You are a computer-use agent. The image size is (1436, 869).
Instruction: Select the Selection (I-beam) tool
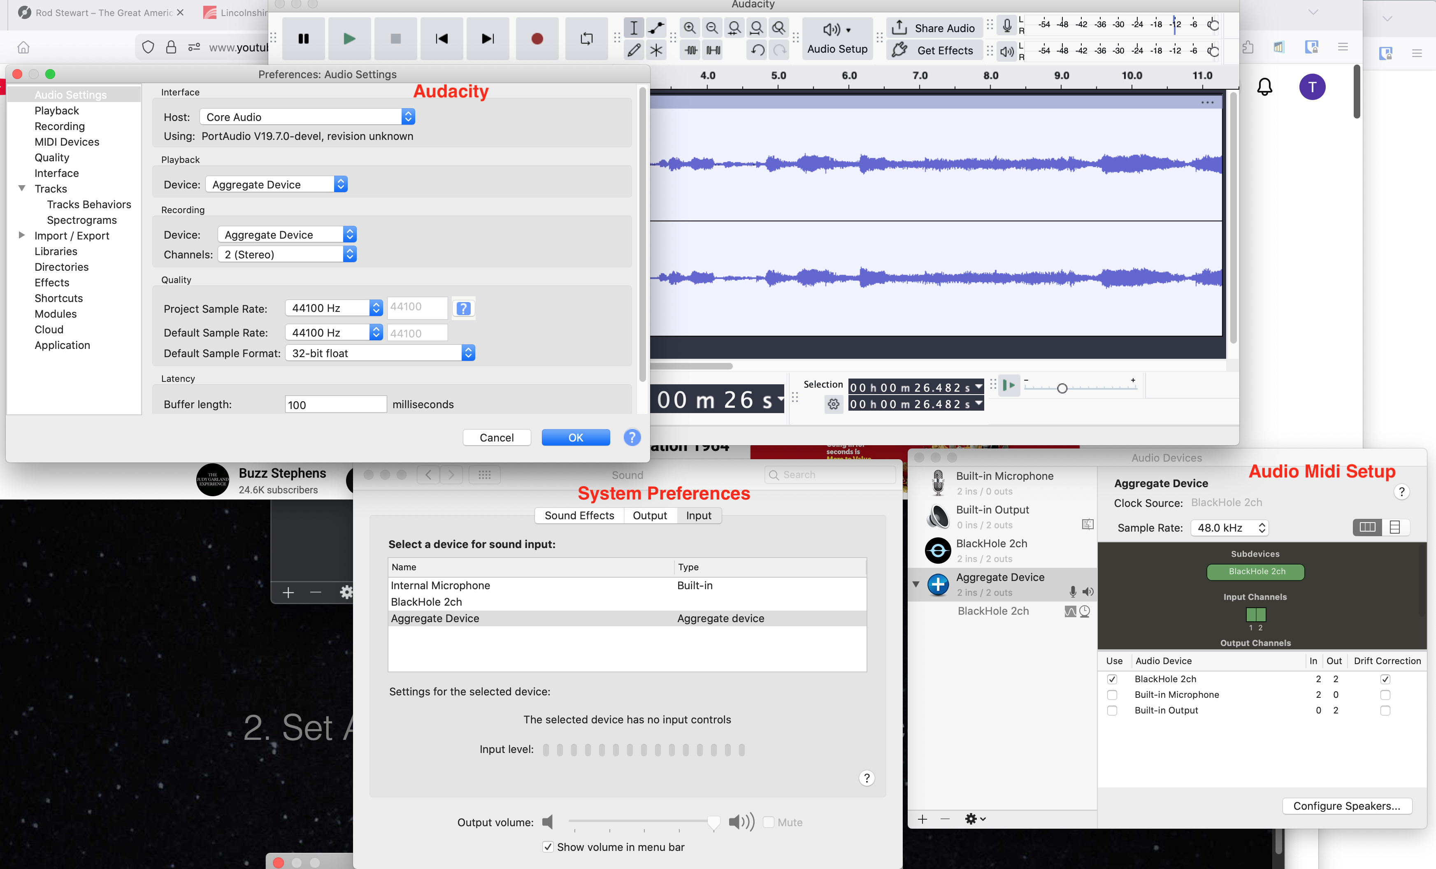tap(634, 28)
